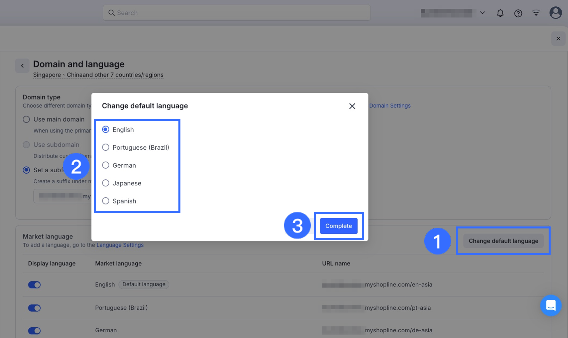
Task: Open the Language Settings link
Action: coord(120,245)
